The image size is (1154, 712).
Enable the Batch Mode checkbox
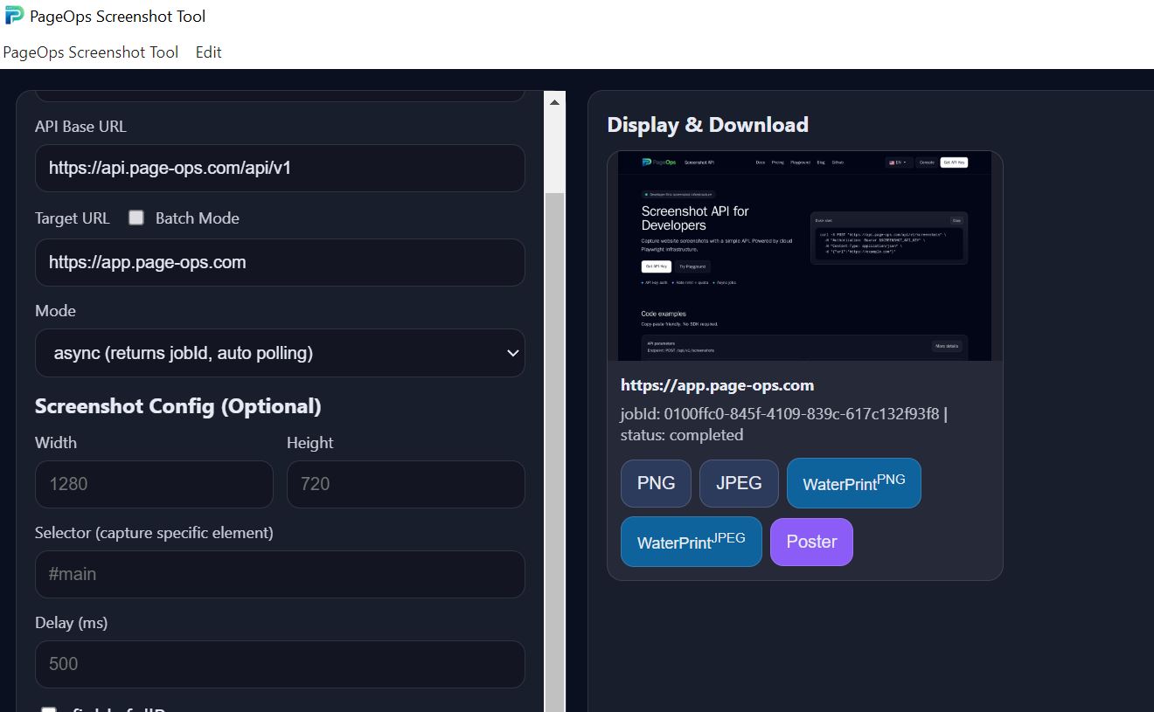pyautogui.click(x=136, y=218)
